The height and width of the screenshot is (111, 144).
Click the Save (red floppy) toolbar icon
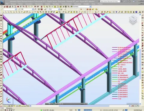point(7,7)
